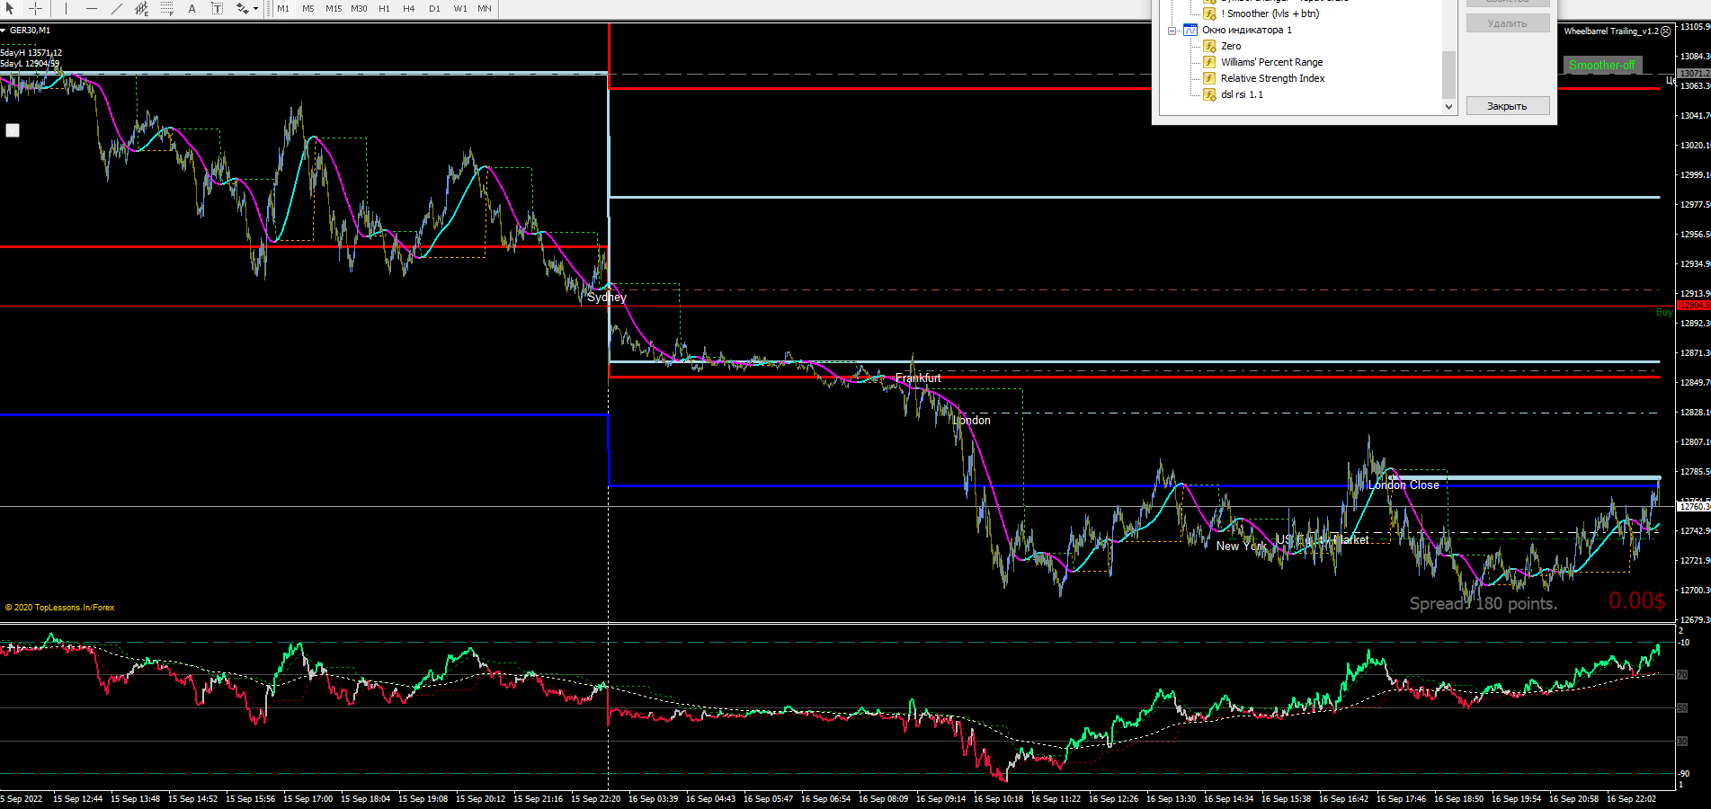Click the indicator list scrollbar thumb
Image resolution: width=1711 pixels, height=809 pixels.
pyautogui.click(x=1448, y=75)
